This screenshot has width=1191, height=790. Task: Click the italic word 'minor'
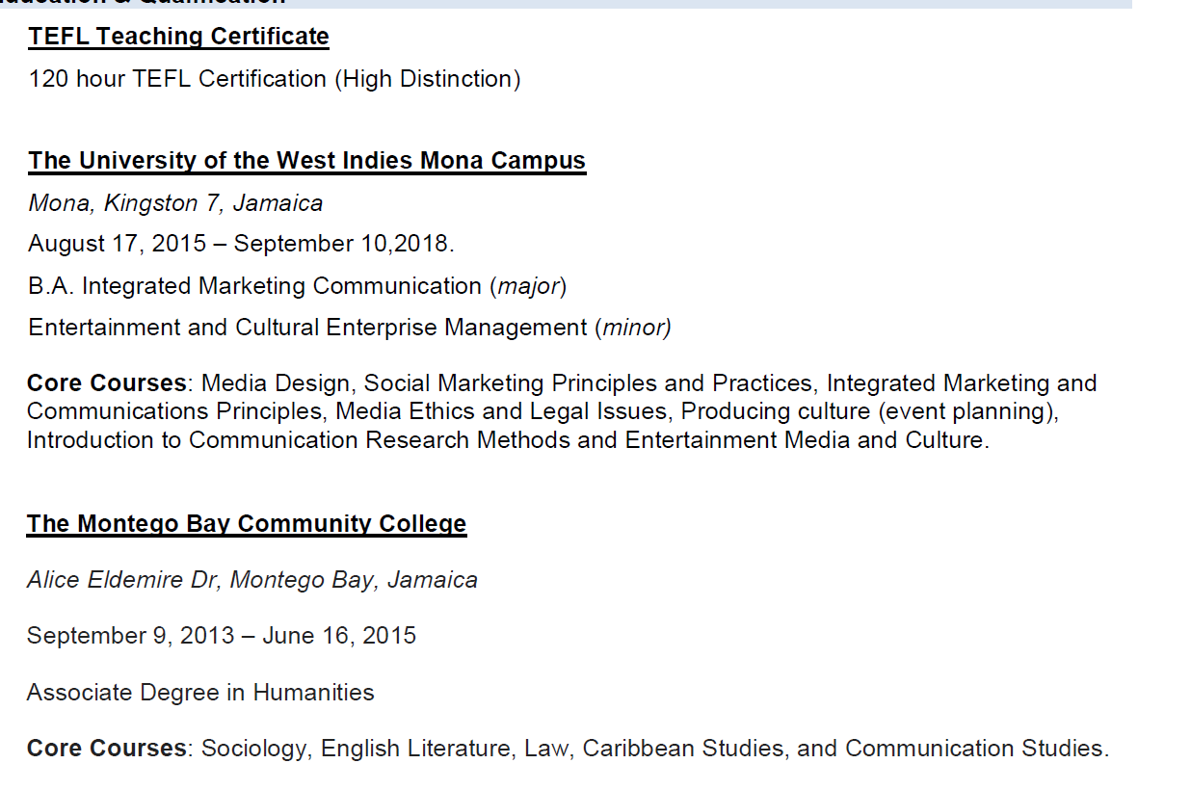(x=633, y=328)
